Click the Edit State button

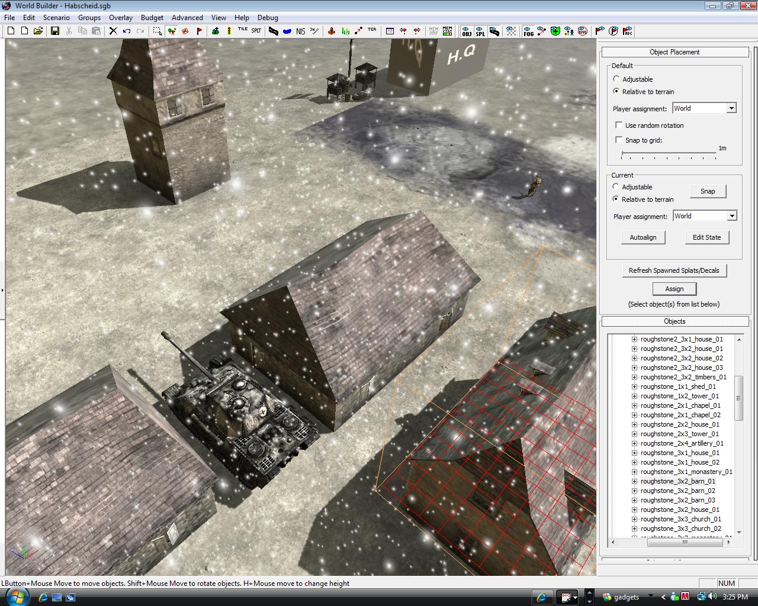coord(707,237)
